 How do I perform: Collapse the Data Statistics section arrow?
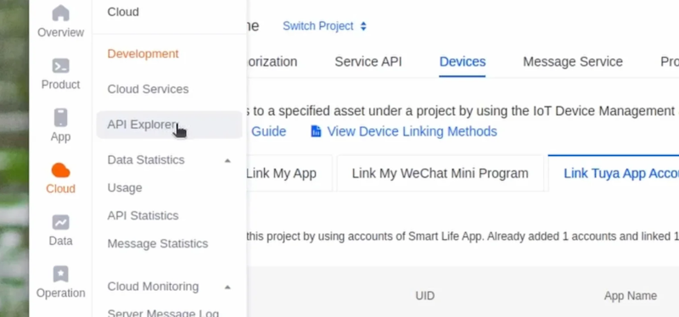(227, 160)
